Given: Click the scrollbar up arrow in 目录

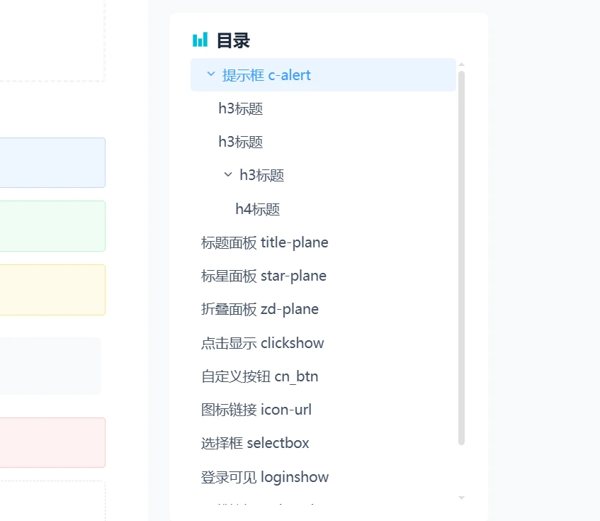Looking at the screenshot, I should 461,65.
